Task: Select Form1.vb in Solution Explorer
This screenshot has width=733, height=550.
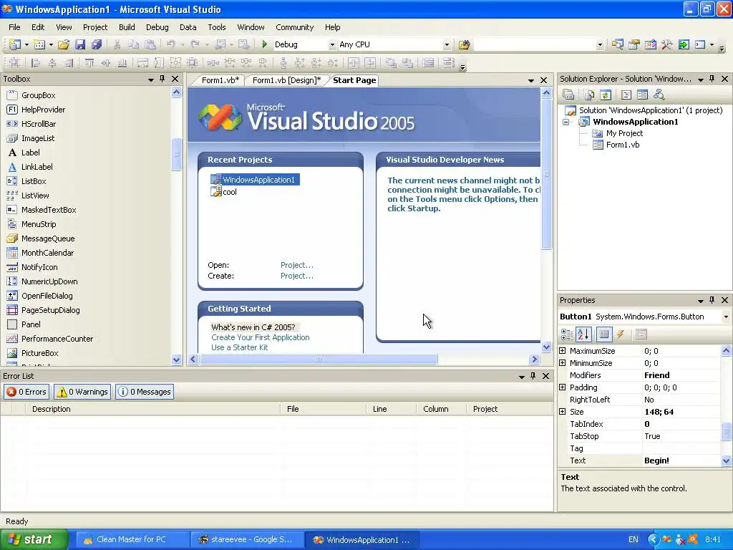Action: pyautogui.click(x=622, y=145)
